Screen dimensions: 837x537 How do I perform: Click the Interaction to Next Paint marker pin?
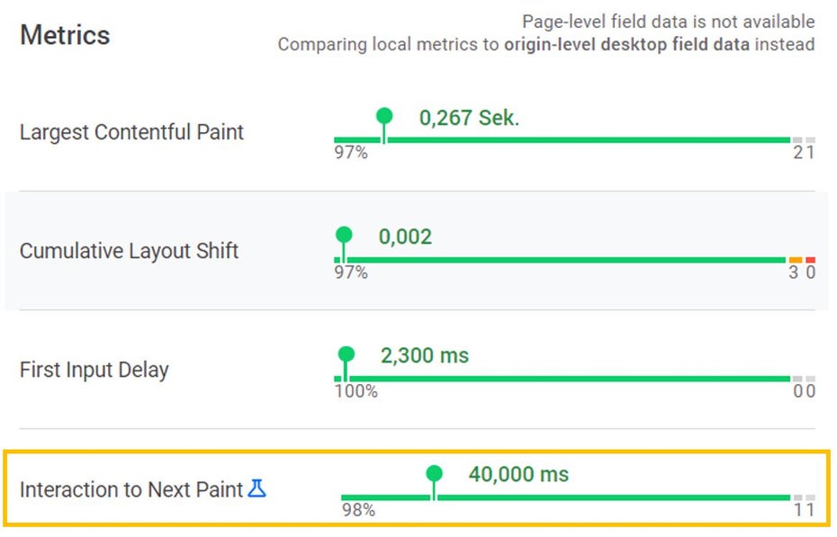click(x=435, y=475)
